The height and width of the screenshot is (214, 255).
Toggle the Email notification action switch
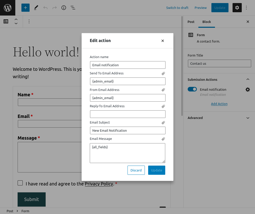[192, 89]
